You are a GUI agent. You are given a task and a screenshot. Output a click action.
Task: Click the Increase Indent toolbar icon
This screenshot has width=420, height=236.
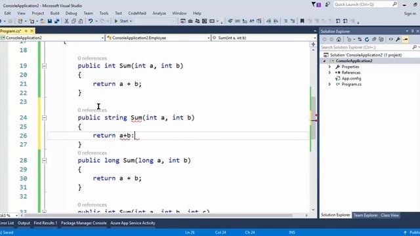point(276,21)
